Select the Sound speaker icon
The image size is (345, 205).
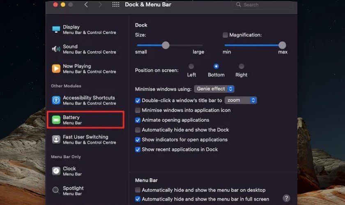point(56,49)
